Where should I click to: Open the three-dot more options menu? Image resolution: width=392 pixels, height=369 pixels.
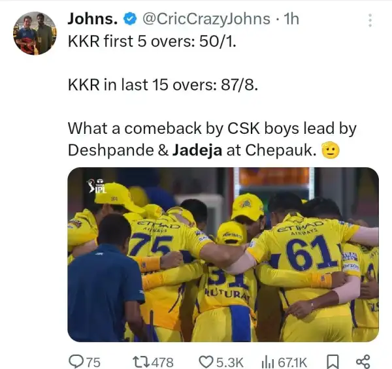[x=370, y=20]
